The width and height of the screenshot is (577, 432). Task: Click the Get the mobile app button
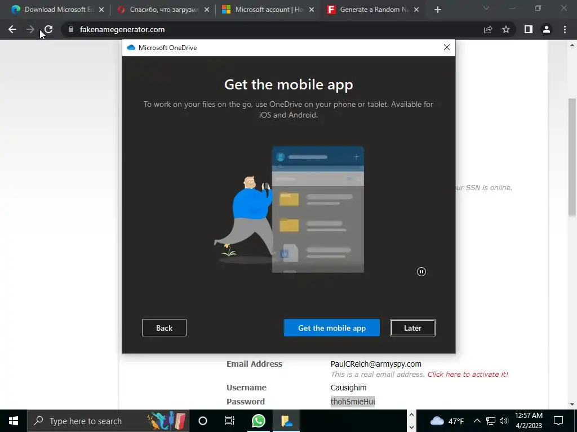pos(331,328)
